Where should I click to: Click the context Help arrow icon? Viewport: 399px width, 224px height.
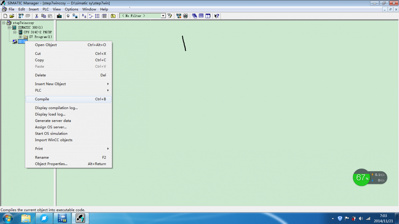(217, 16)
